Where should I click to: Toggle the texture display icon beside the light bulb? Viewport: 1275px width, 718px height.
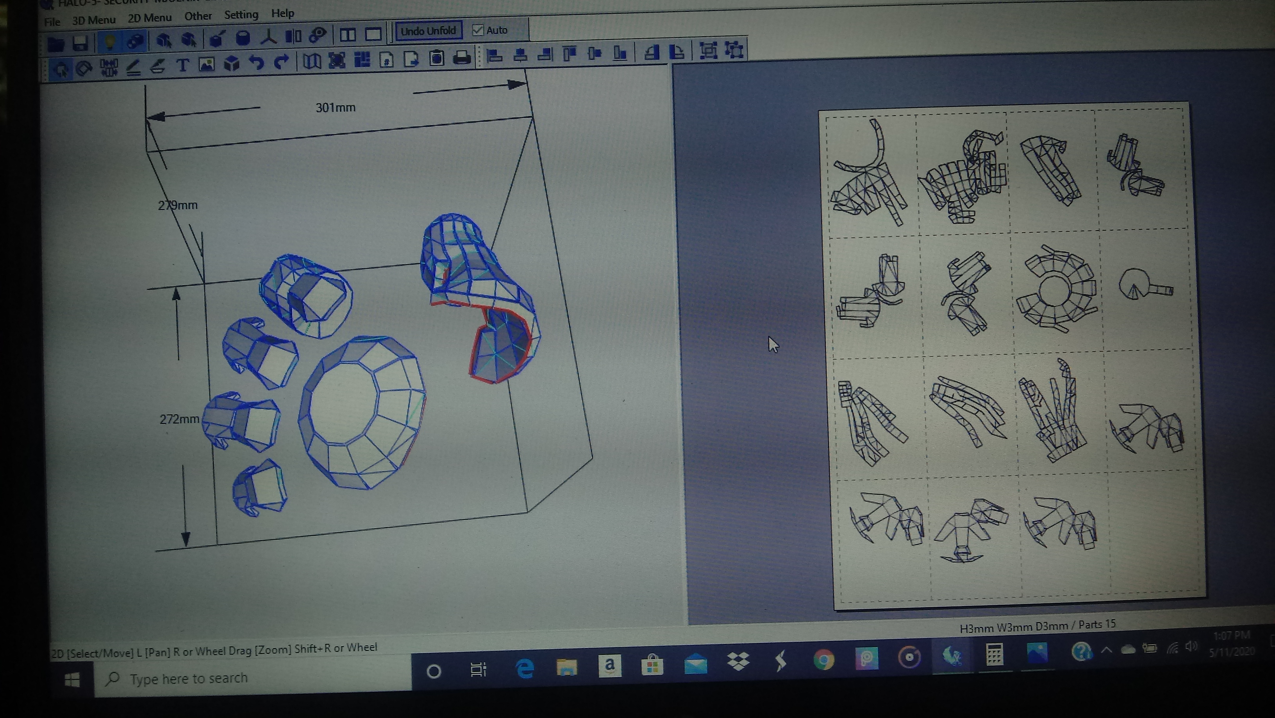135,41
